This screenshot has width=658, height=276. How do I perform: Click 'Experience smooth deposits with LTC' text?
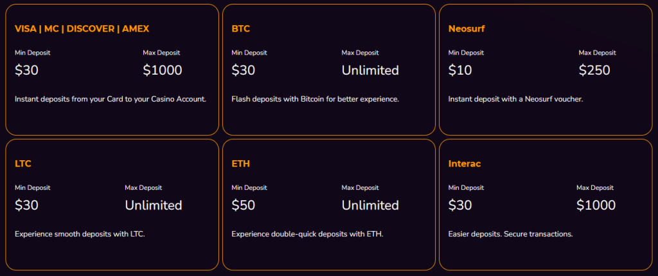point(80,234)
